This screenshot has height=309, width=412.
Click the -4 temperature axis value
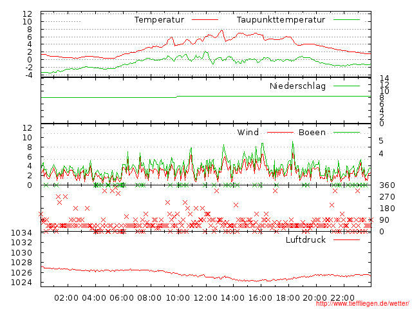pyautogui.click(x=29, y=75)
